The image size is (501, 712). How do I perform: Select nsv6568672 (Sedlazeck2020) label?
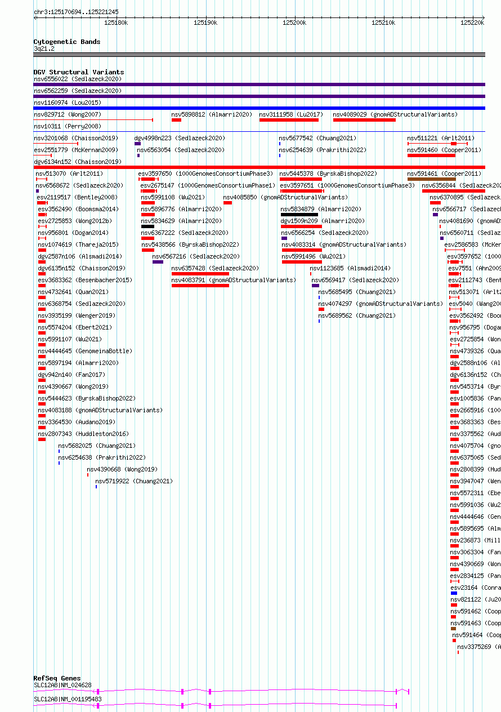79,185
